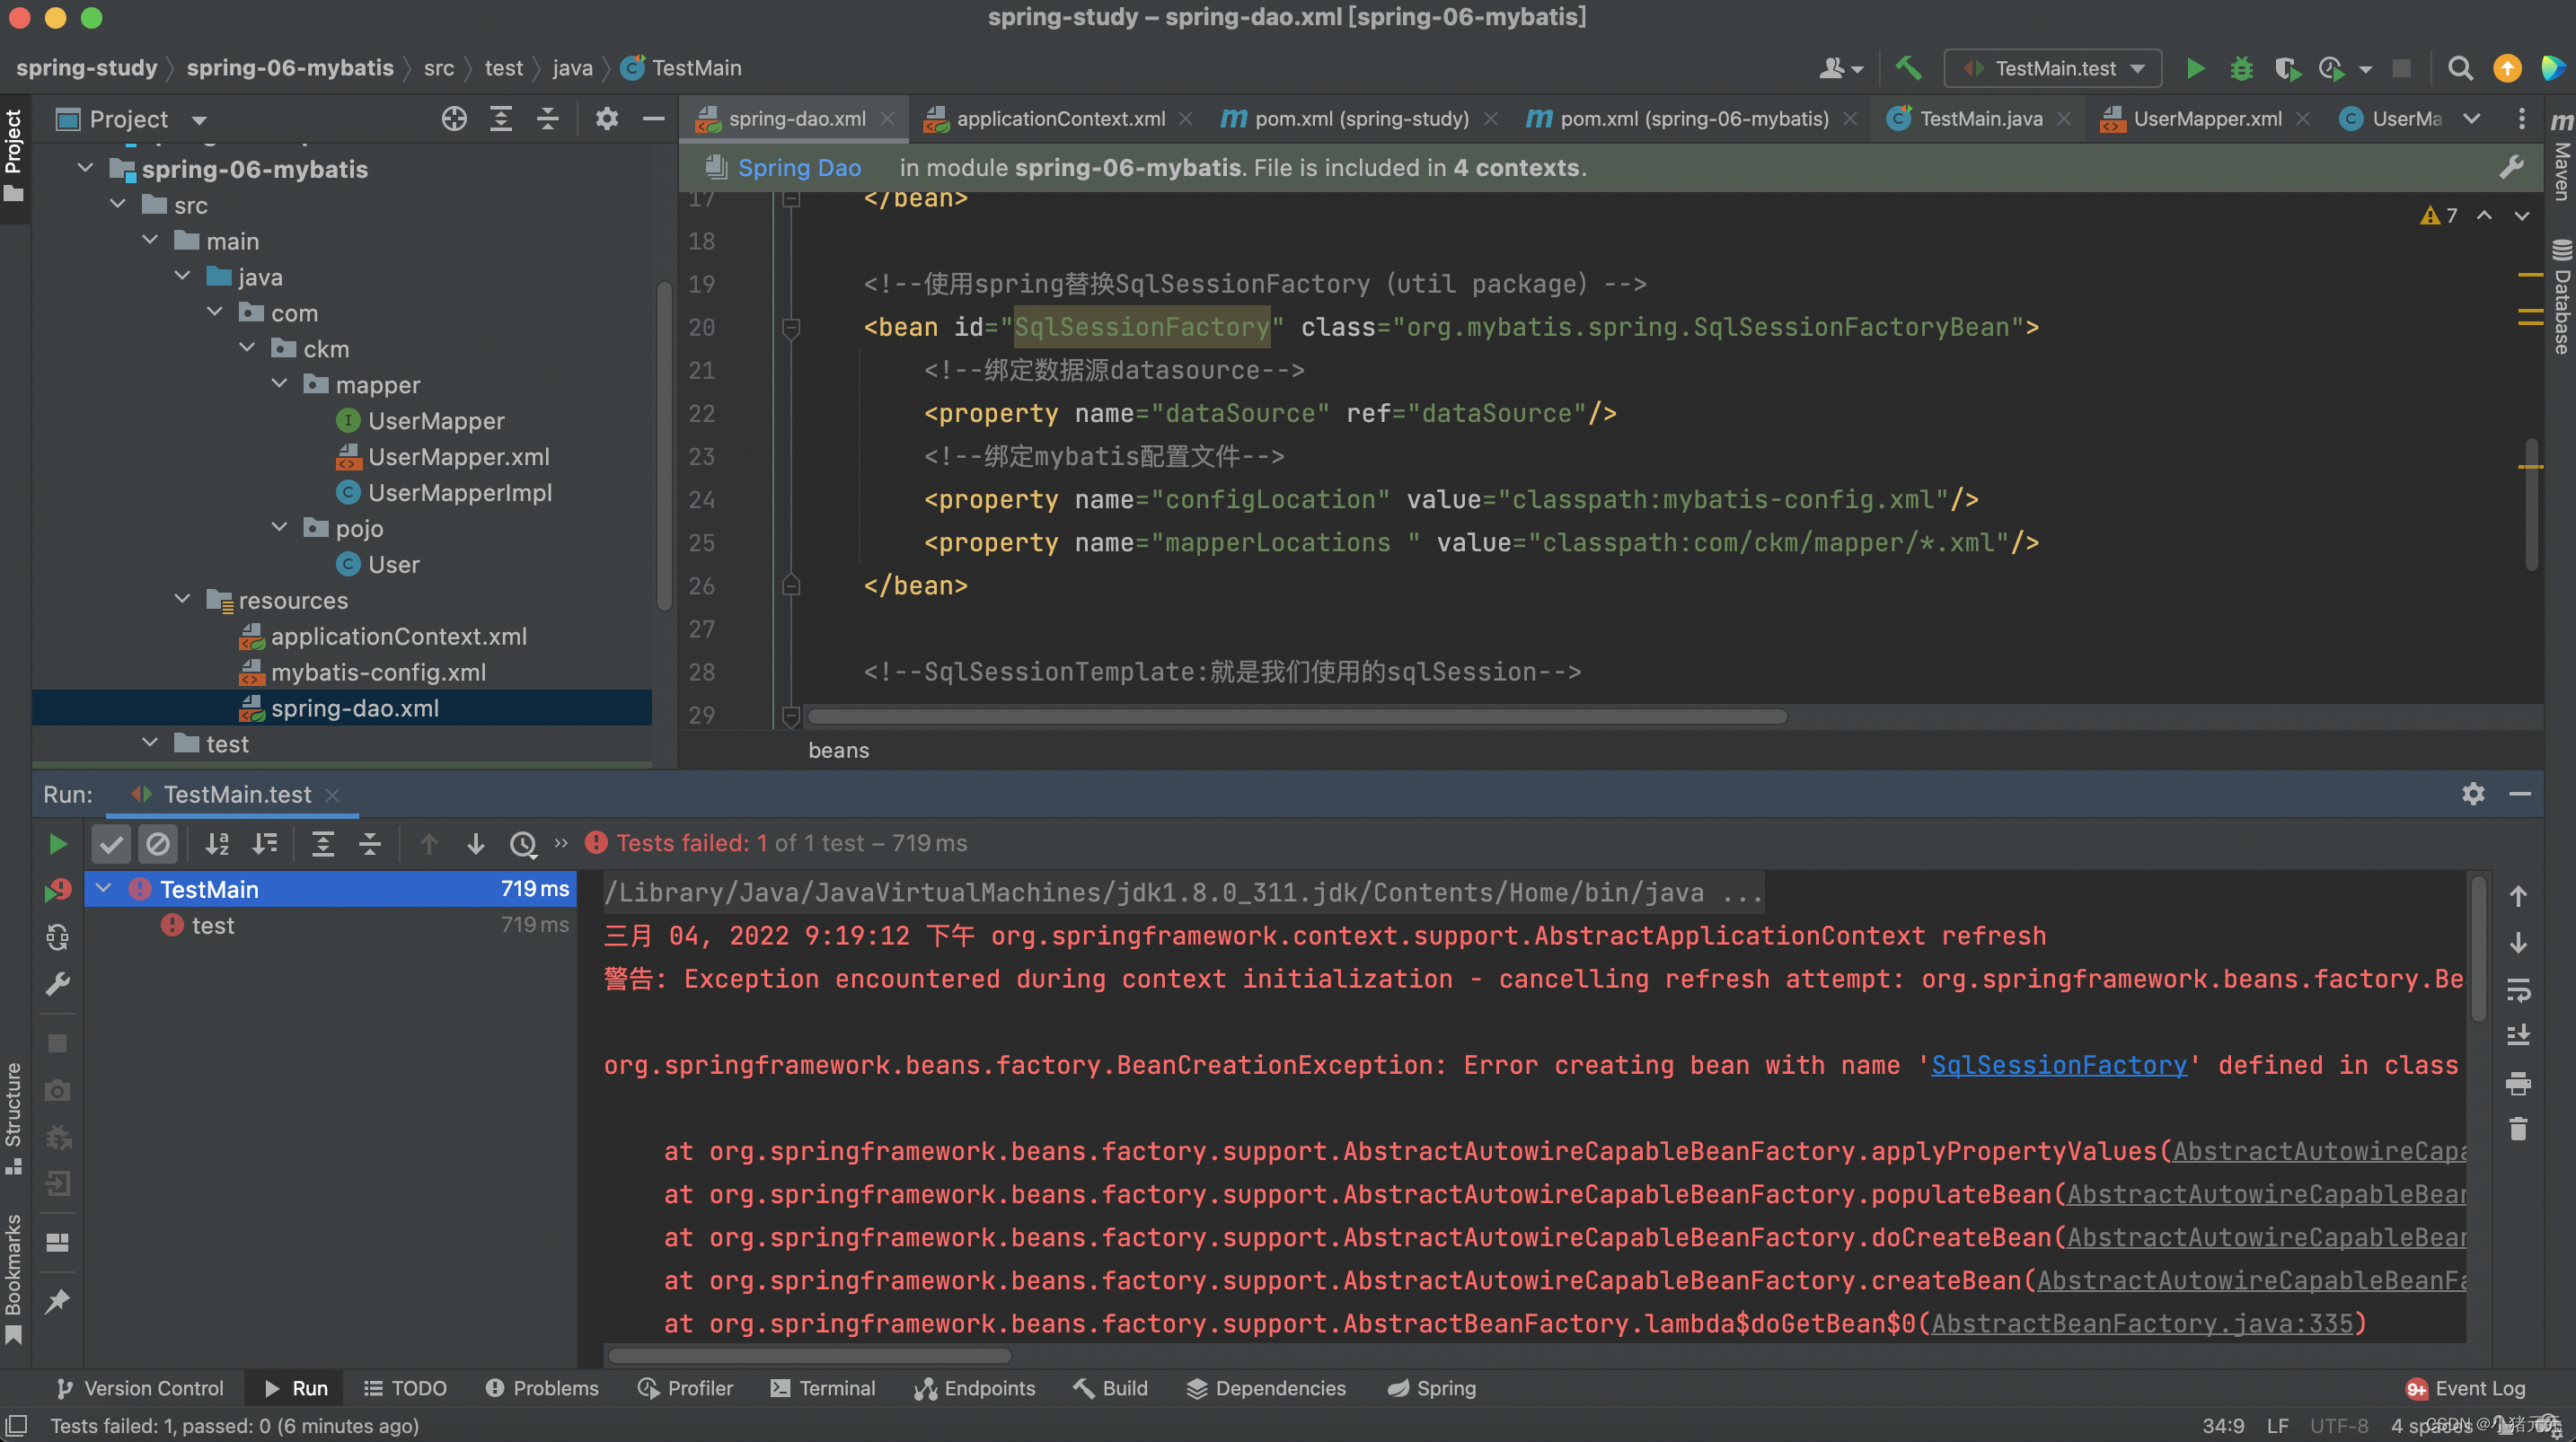Collapse the mapper package
Image resolution: width=2576 pixels, height=1442 pixels.
coord(280,384)
